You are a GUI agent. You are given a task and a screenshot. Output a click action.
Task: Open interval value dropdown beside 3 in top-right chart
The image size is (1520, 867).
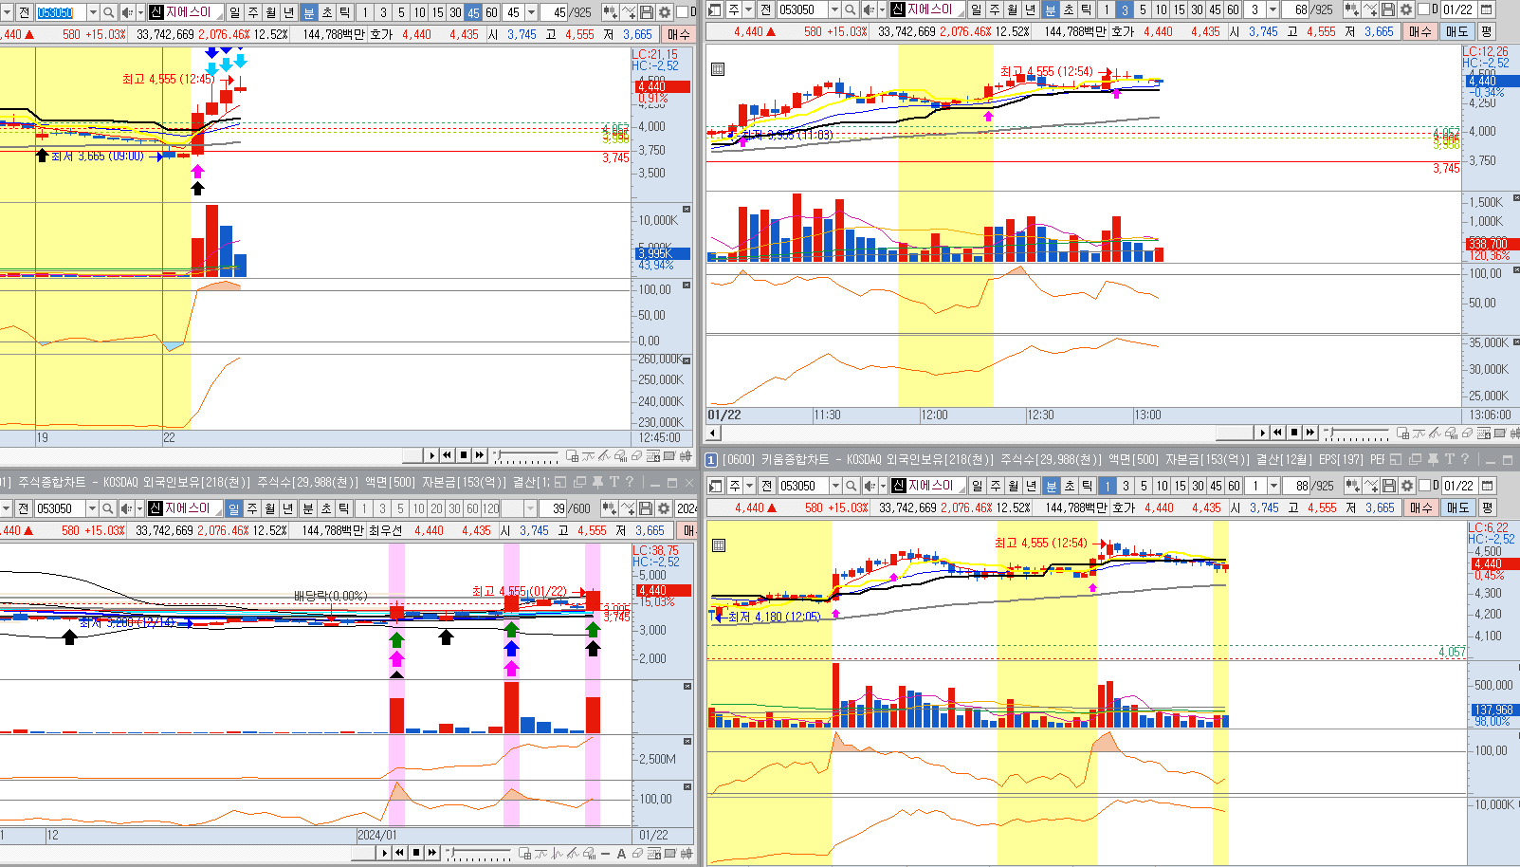1273,9
